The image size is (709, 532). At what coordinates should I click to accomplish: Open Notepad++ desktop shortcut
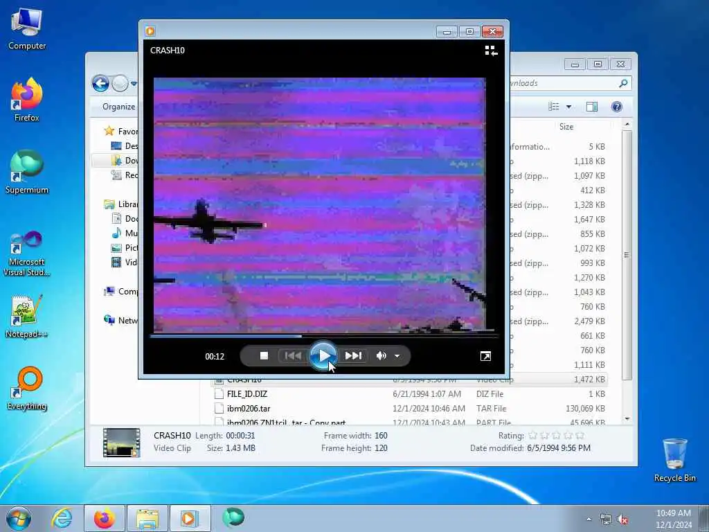(x=27, y=317)
